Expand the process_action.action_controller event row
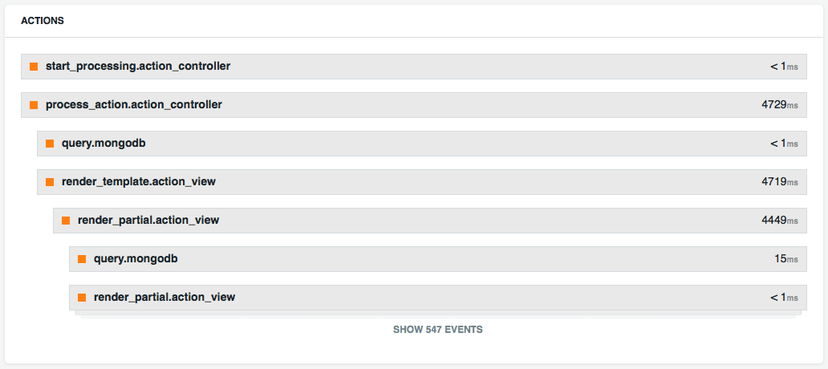The width and height of the screenshot is (828, 369). pyautogui.click(x=413, y=105)
